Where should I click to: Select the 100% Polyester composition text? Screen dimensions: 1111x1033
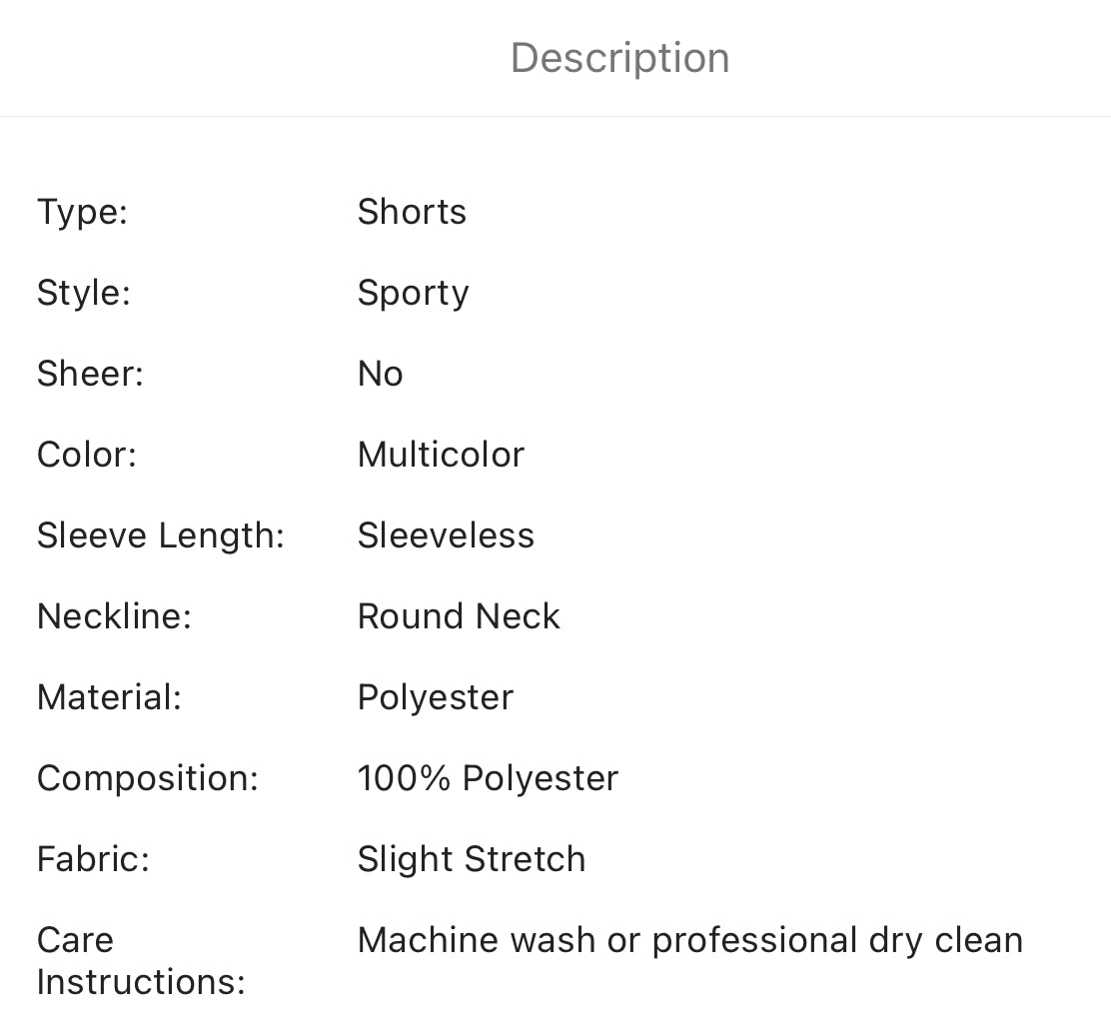(488, 778)
